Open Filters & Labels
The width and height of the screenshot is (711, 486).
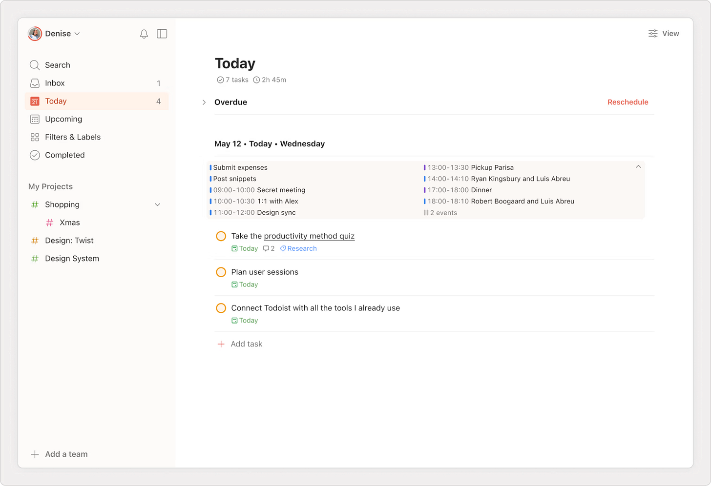[x=72, y=137]
